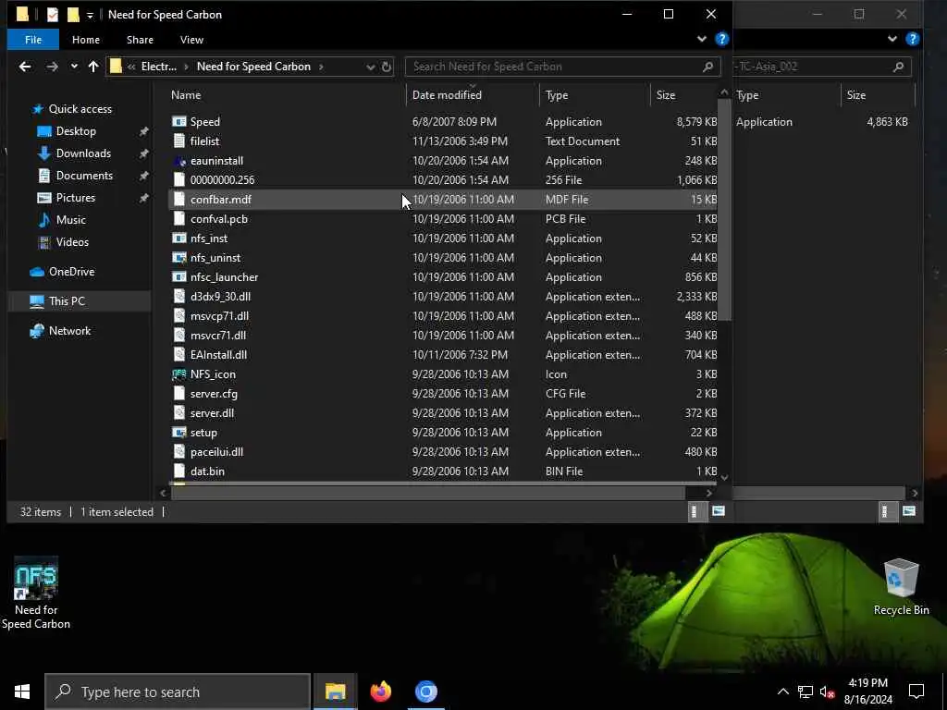947x710 pixels.
Task: Select the NFS_icon icon file
Action: [x=178, y=373]
